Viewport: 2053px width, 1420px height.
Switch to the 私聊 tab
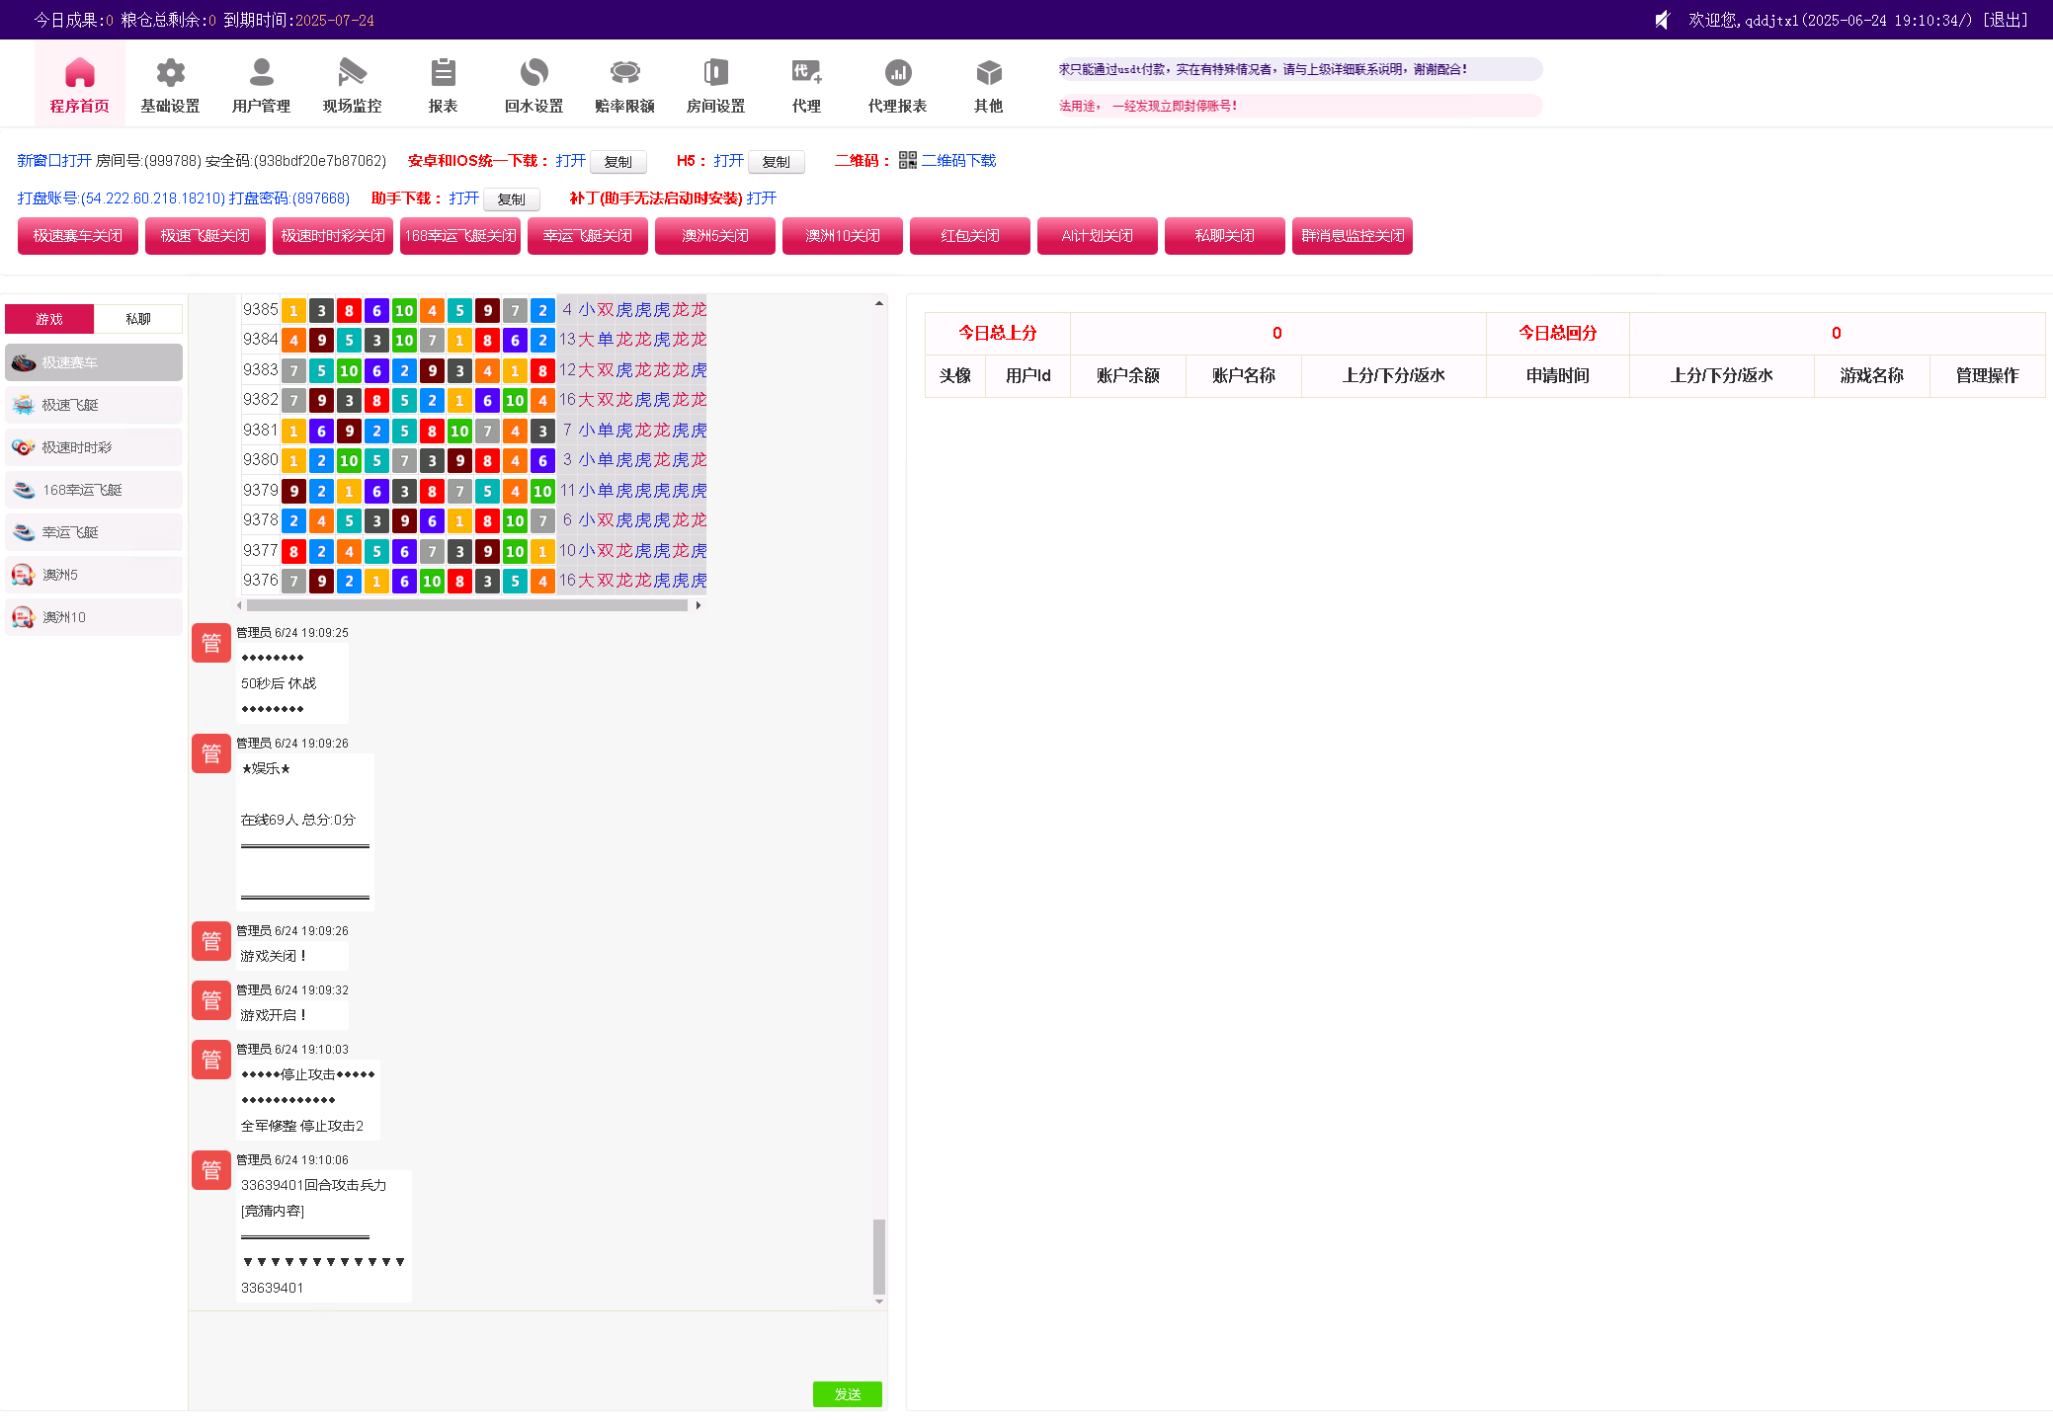pyautogui.click(x=138, y=319)
